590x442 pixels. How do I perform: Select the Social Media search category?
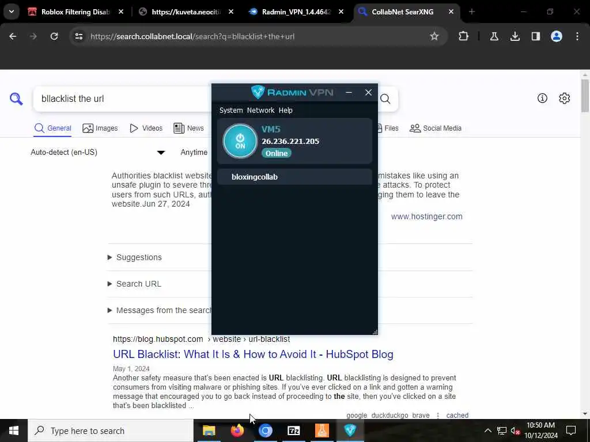tap(436, 128)
